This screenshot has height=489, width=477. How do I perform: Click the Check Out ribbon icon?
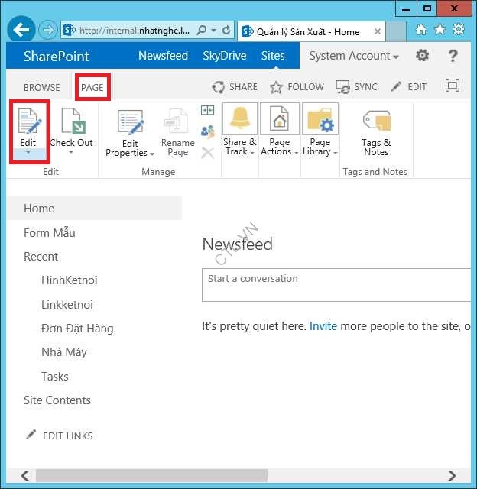71,122
